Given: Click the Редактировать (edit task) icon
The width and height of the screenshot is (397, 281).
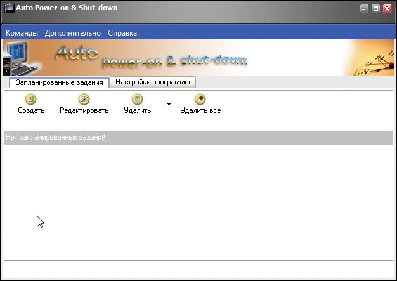Looking at the screenshot, I should coord(84,99).
